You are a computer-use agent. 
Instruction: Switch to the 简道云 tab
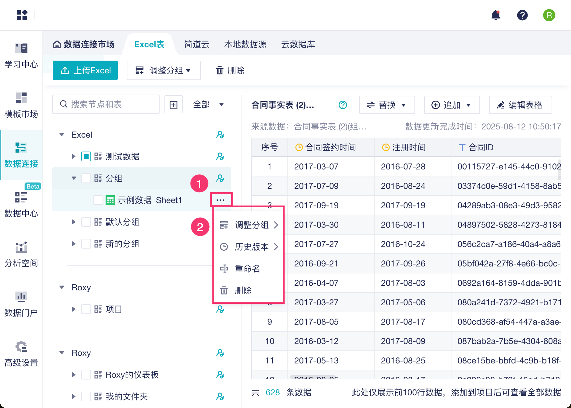pyautogui.click(x=197, y=45)
